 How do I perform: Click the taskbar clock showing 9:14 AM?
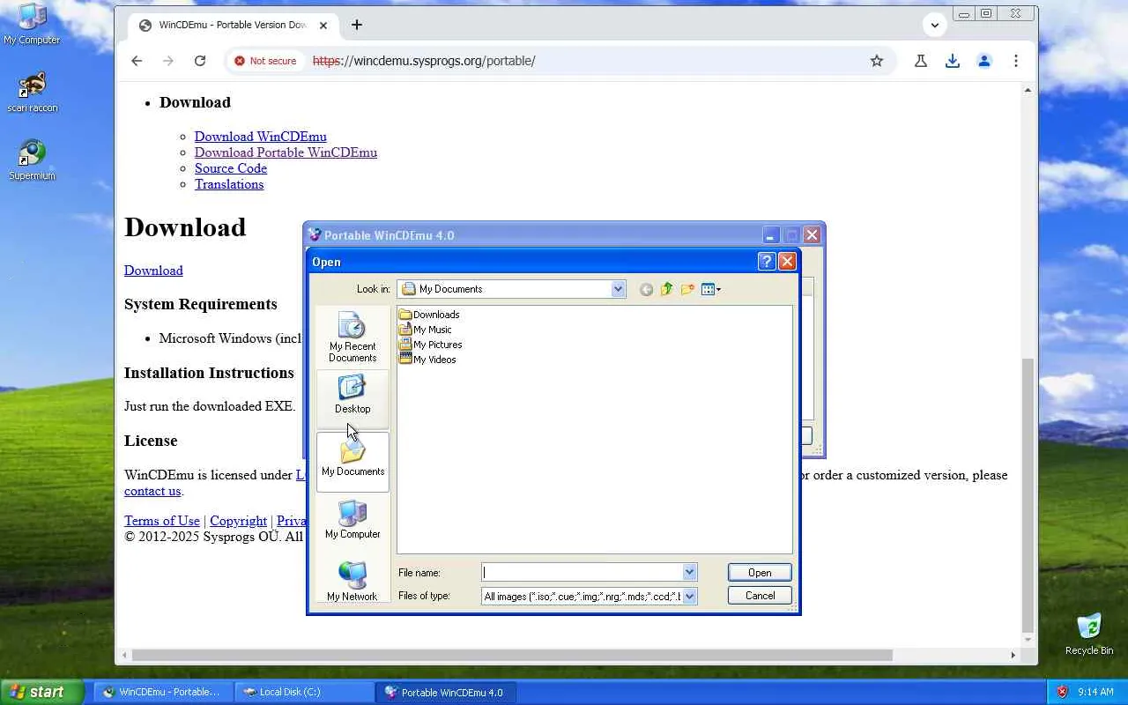coord(1095,692)
